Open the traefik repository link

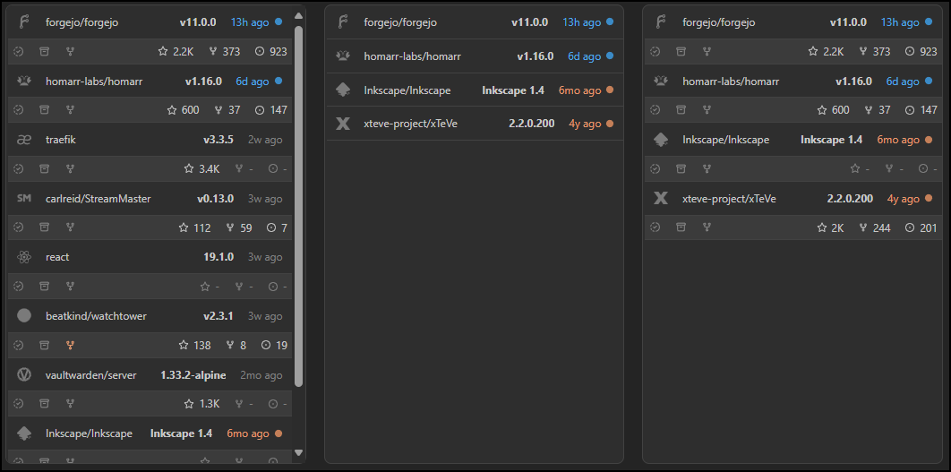coord(57,140)
